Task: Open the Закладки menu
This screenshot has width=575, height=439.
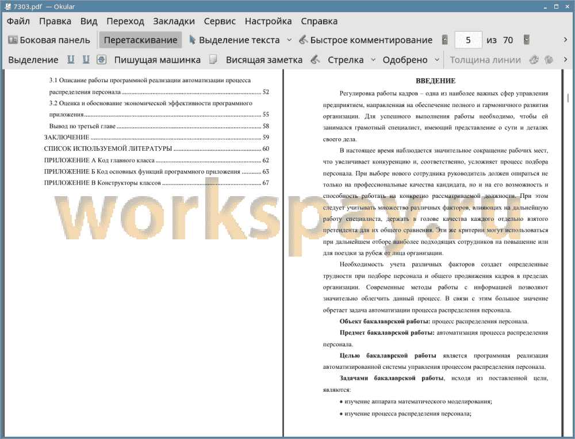Action: pos(174,21)
